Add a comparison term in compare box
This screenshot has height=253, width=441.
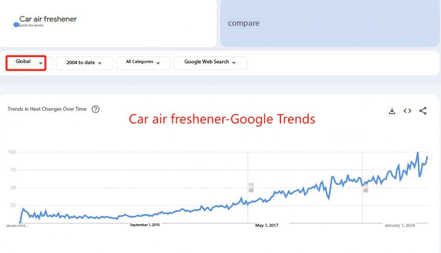(x=329, y=23)
